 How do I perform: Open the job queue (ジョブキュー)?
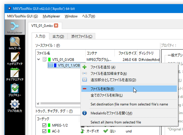(15, 90)
